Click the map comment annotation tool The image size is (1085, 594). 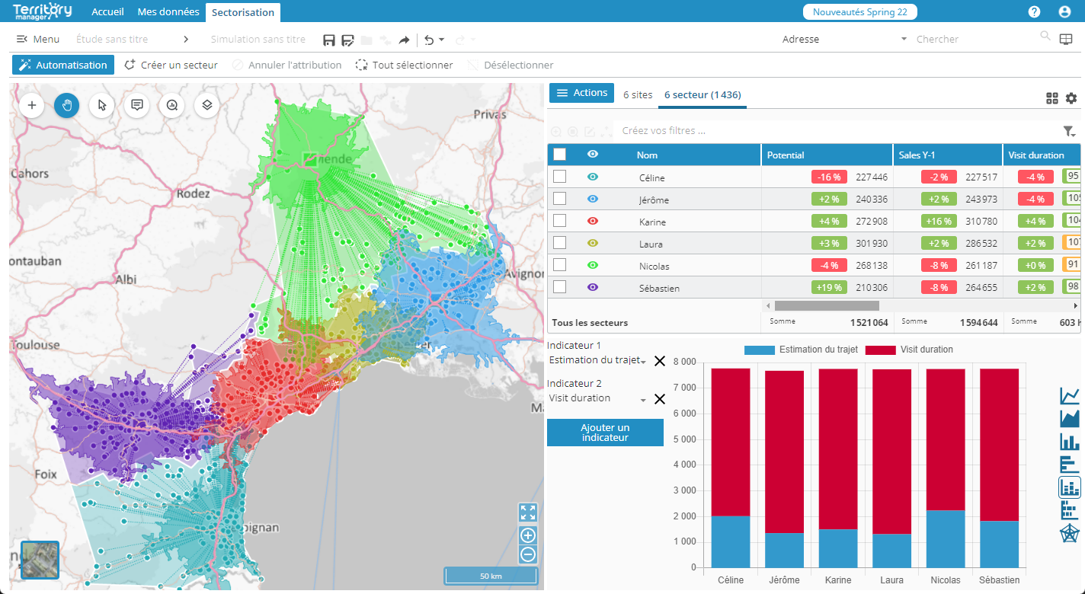click(x=136, y=105)
